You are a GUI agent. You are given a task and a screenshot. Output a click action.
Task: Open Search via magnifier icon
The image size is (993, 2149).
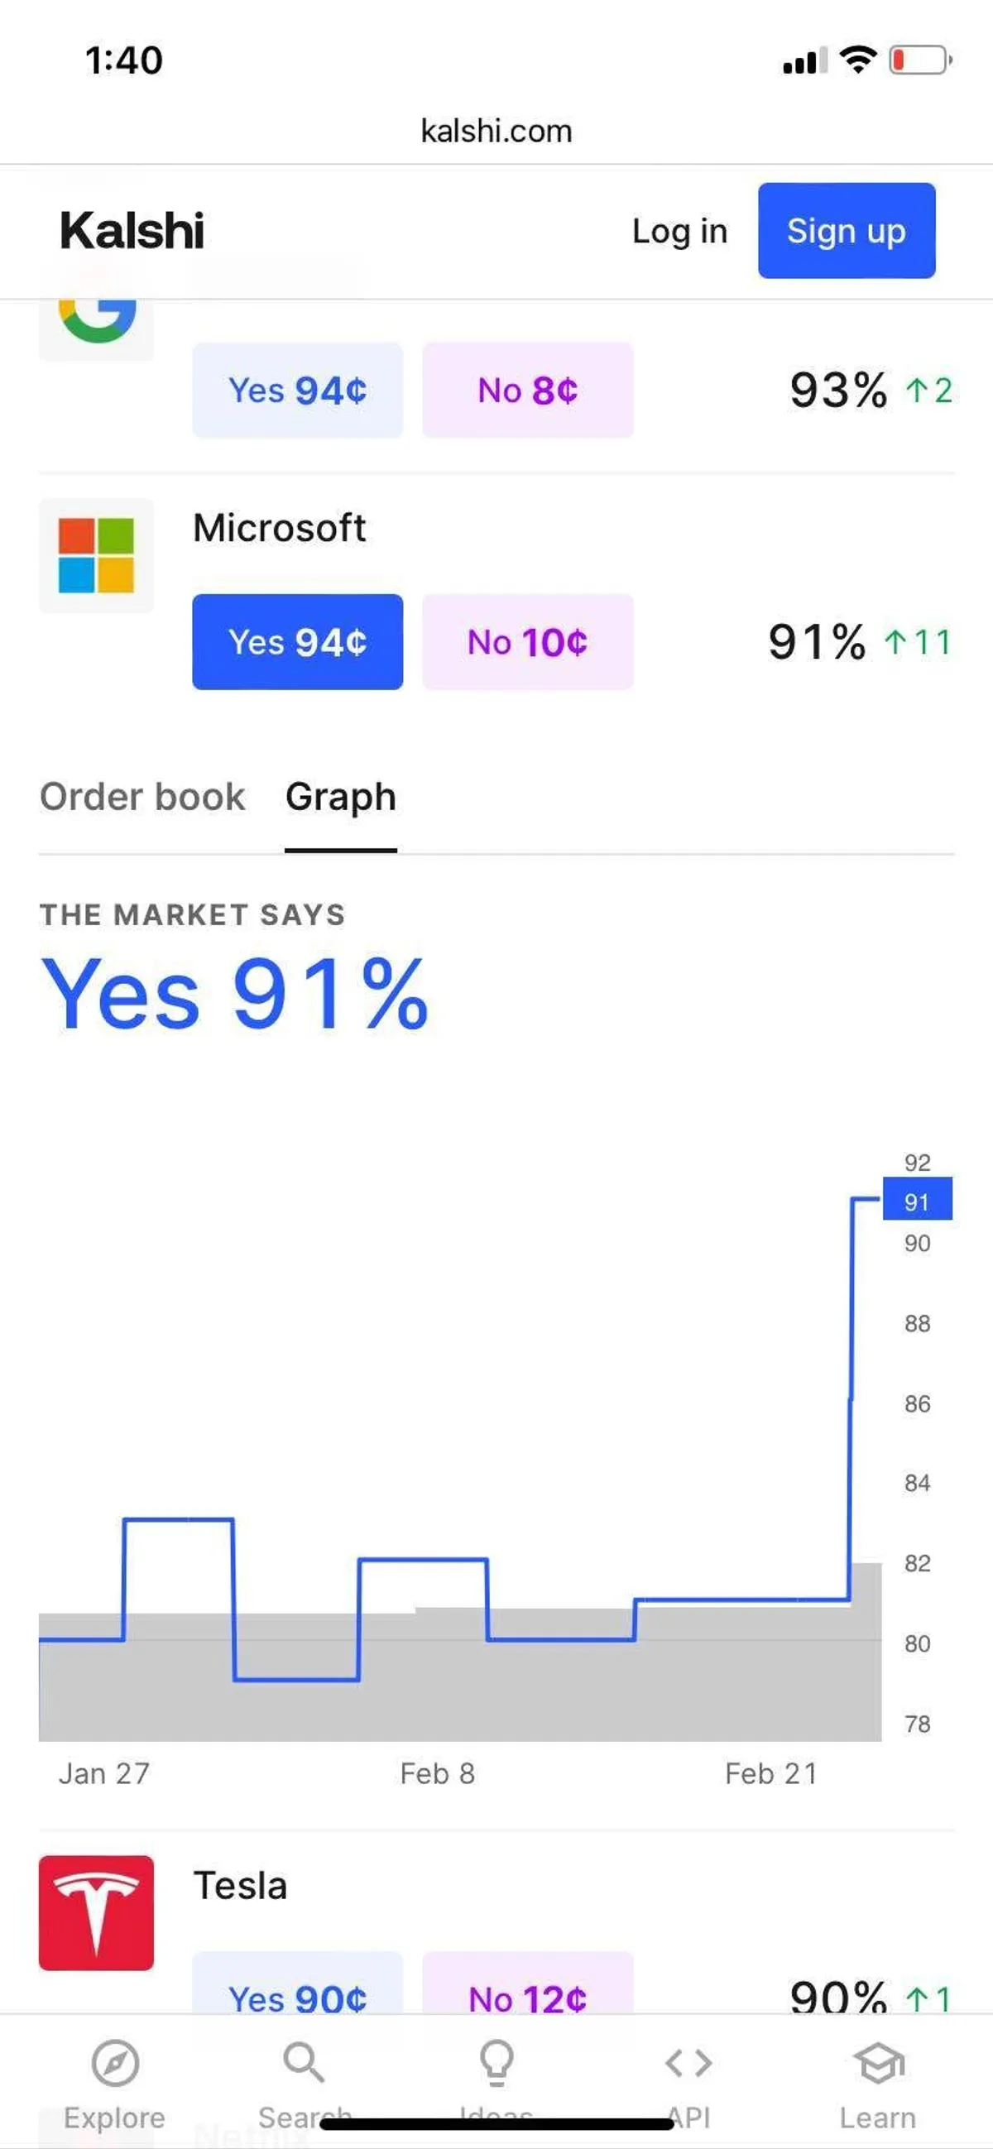pos(303,2062)
